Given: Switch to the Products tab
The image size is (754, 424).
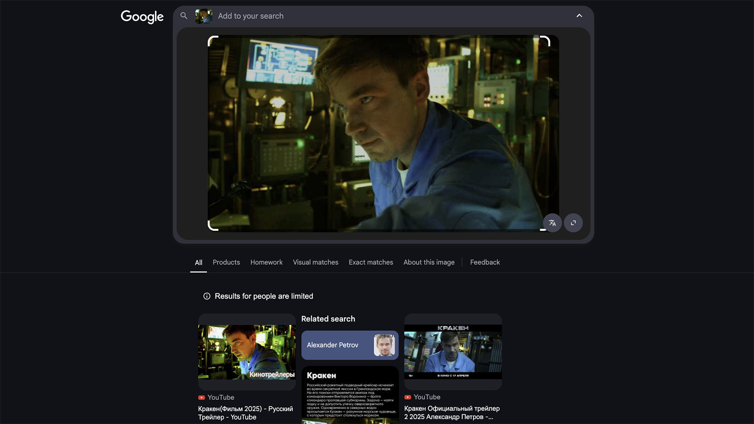Looking at the screenshot, I should tap(226, 262).
